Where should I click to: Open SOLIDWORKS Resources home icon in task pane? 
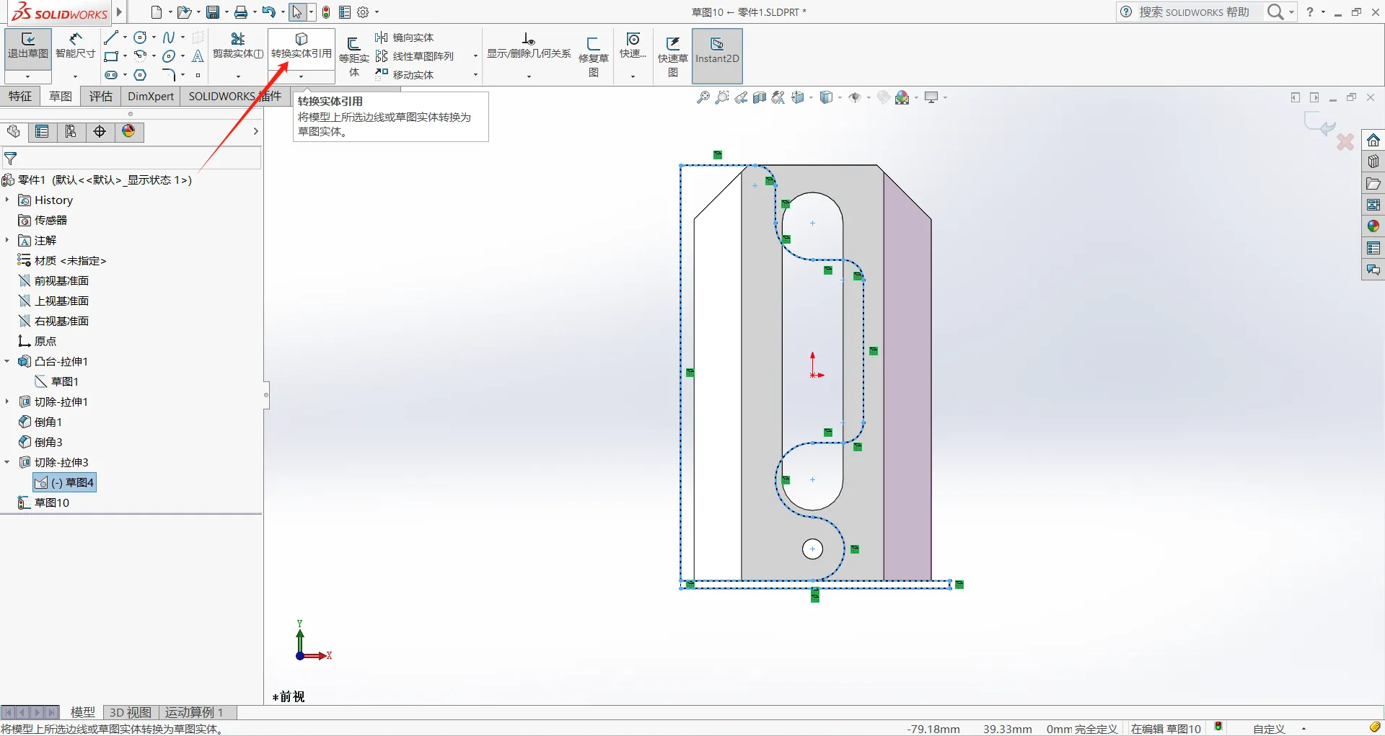point(1373,140)
